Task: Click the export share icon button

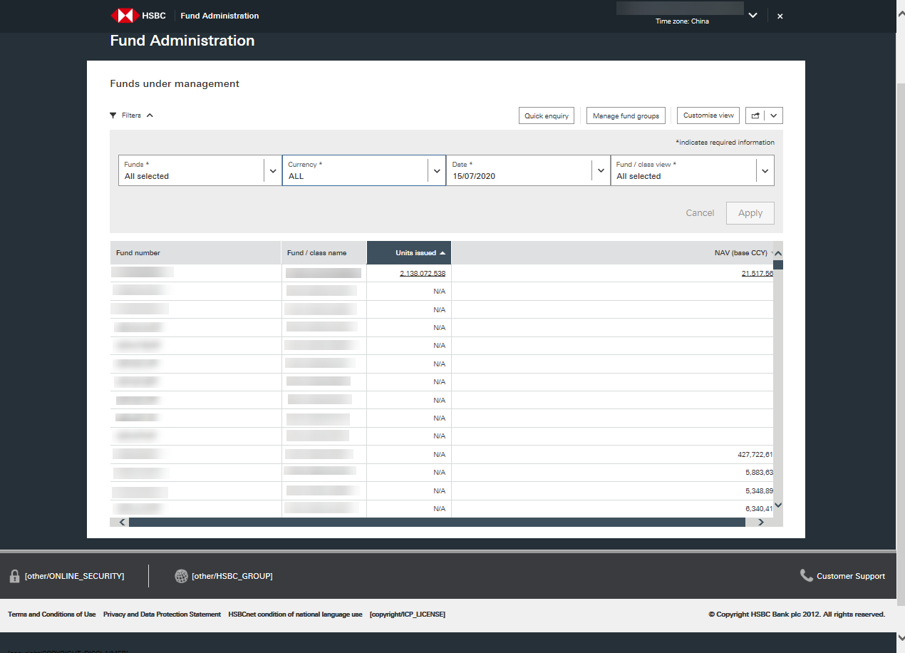Action: (755, 115)
